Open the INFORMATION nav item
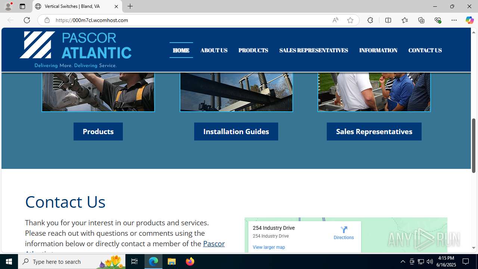 tap(378, 50)
